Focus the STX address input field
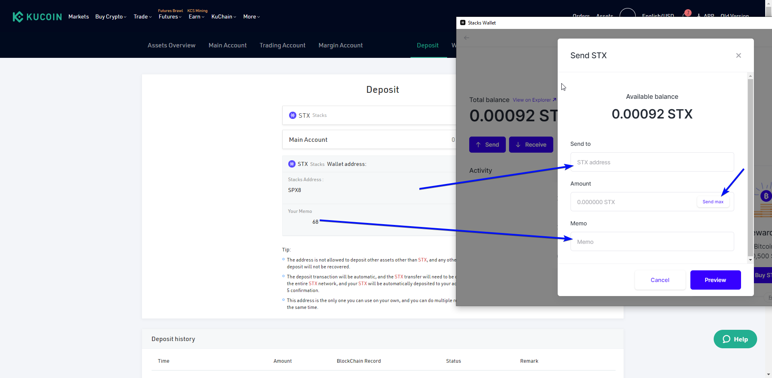The width and height of the screenshot is (772, 378). click(652, 162)
